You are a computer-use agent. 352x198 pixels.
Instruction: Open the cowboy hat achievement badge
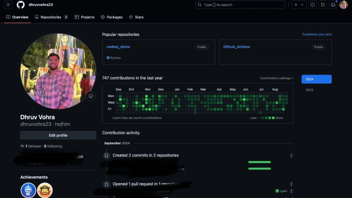tap(45, 190)
